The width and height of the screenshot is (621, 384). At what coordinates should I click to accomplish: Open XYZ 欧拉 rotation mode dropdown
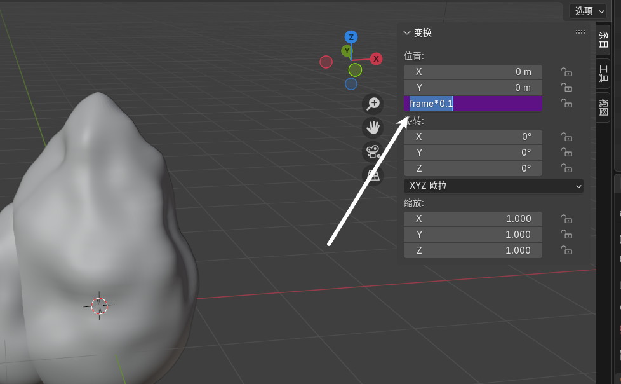click(x=493, y=186)
